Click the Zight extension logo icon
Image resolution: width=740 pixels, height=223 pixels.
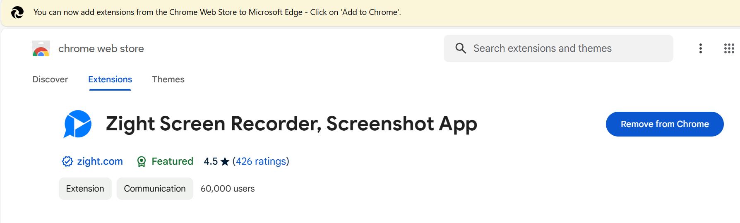point(77,124)
